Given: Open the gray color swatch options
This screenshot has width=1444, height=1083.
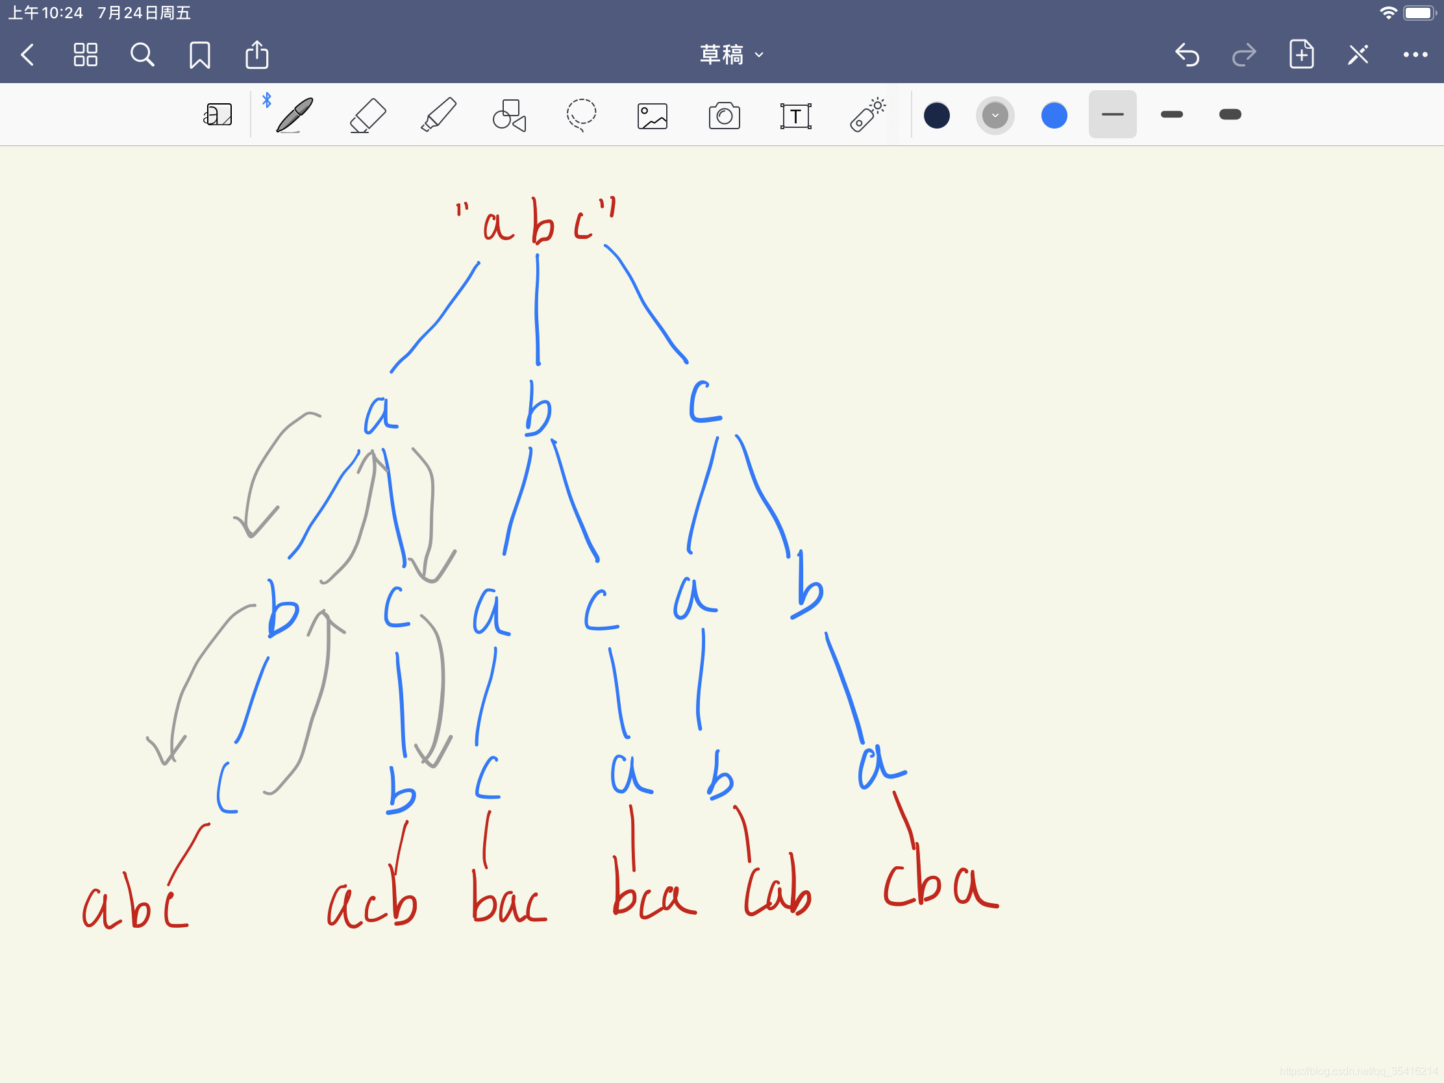Looking at the screenshot, I should [995, 116].
